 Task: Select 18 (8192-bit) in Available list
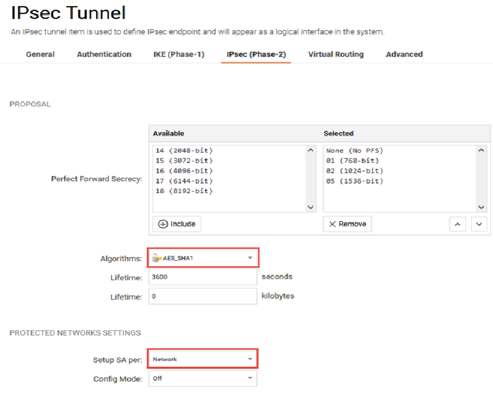point(185,191)
